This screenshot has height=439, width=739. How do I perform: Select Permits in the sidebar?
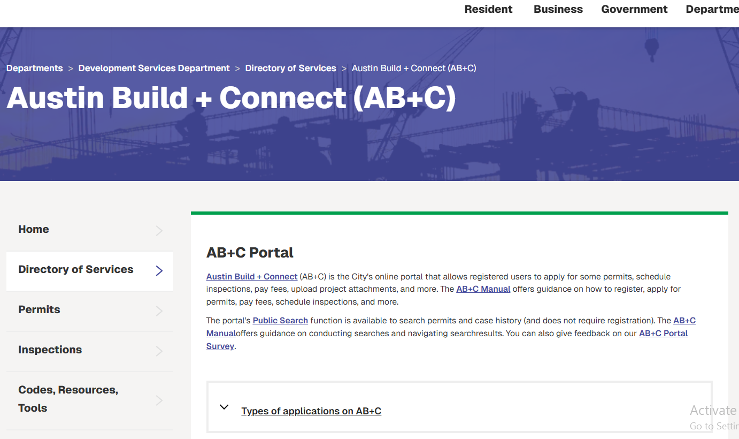coord(39,309)
